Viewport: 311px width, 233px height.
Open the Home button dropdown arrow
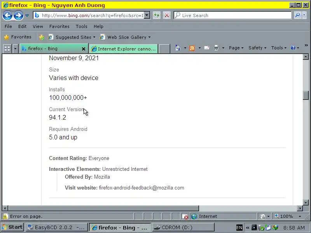pyautogui.click(x=185, y=48)
